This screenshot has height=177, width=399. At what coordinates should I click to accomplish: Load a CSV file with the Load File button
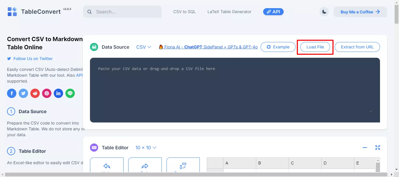point(315,47)
